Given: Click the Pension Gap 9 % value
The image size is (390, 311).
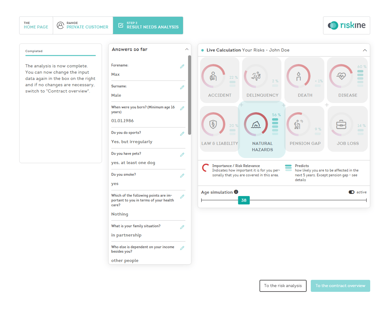Looking at the screenshot, I should 318,129.
